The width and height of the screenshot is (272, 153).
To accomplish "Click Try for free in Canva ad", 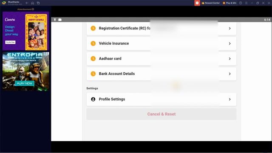I will point(10,42).
